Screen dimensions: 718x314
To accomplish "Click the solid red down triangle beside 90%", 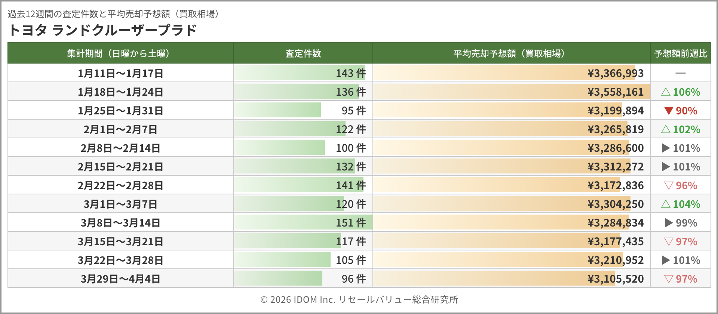I will (x=669, y=111).
